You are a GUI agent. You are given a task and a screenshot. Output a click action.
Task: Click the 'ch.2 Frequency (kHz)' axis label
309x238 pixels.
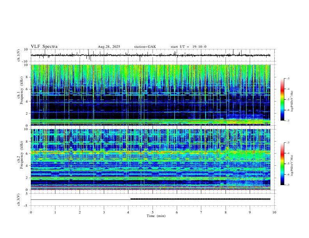click(20, 155)
